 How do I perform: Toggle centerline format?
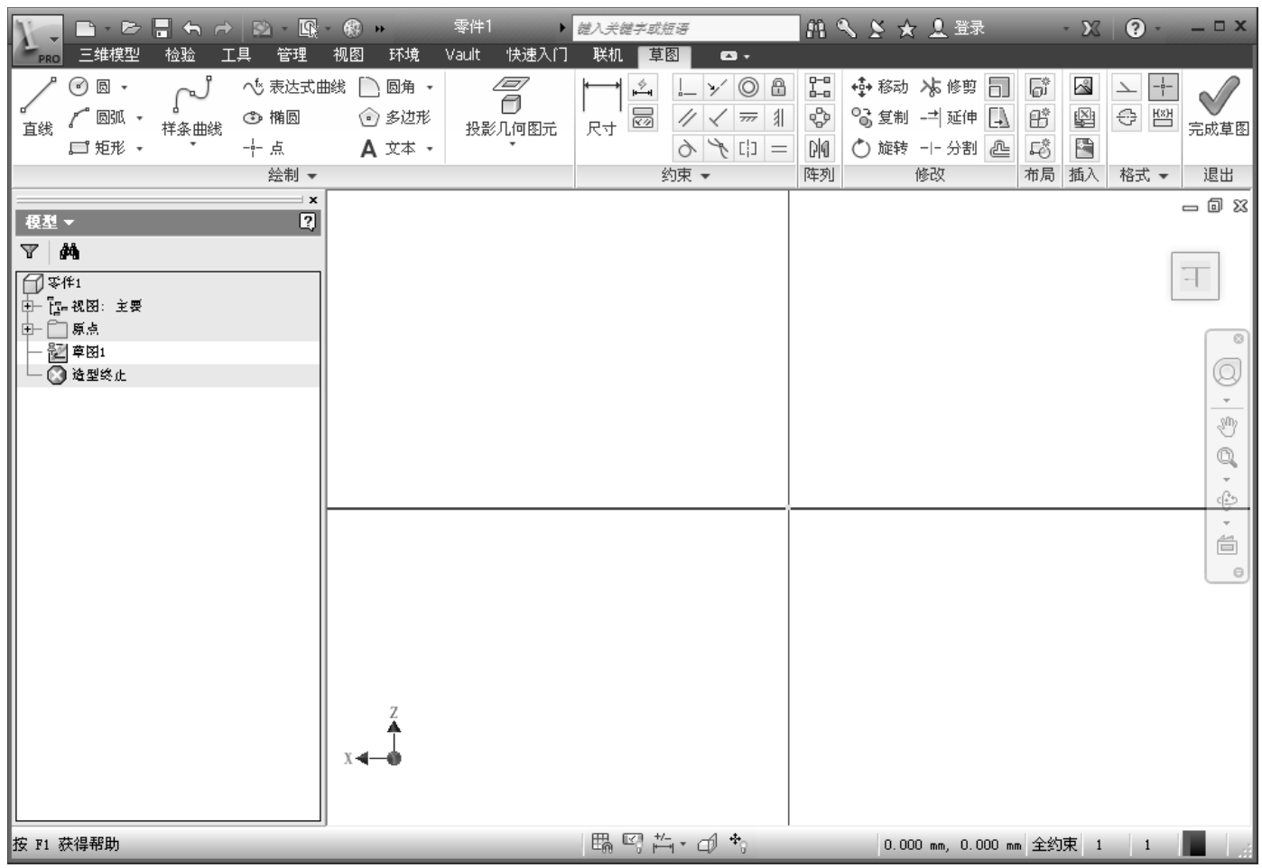(1127, 117)
